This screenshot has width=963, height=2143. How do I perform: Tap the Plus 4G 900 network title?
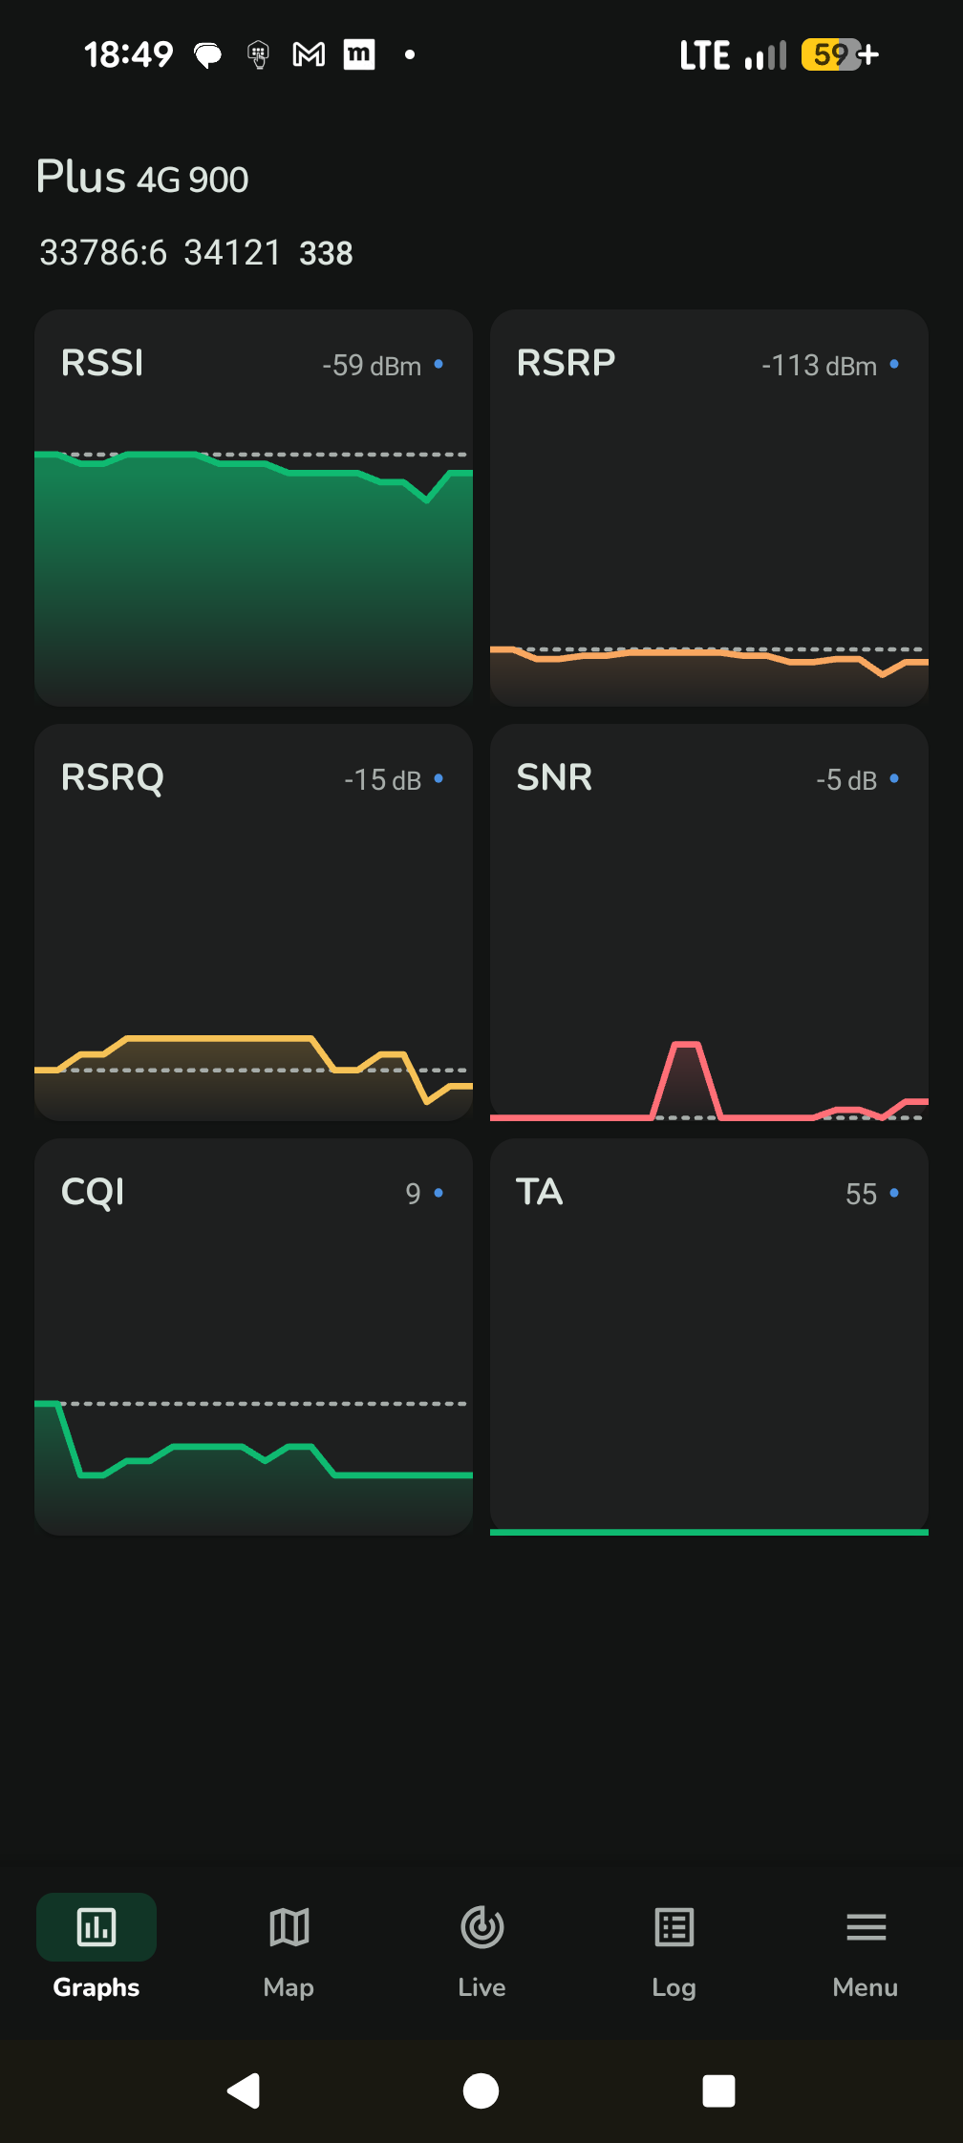click(142, 178)
